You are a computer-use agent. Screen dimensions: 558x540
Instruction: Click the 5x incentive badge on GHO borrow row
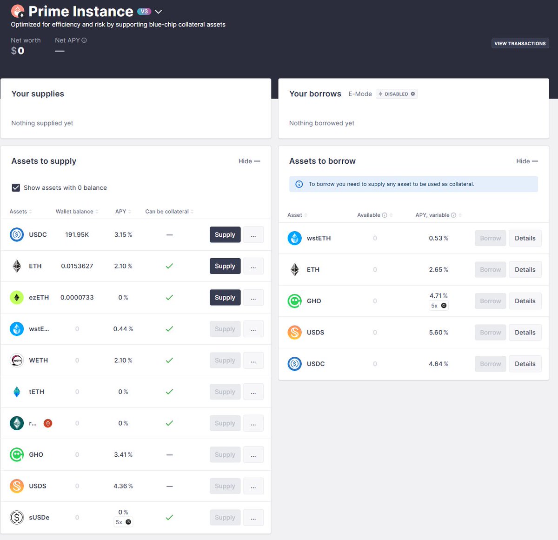coord(438,306)
